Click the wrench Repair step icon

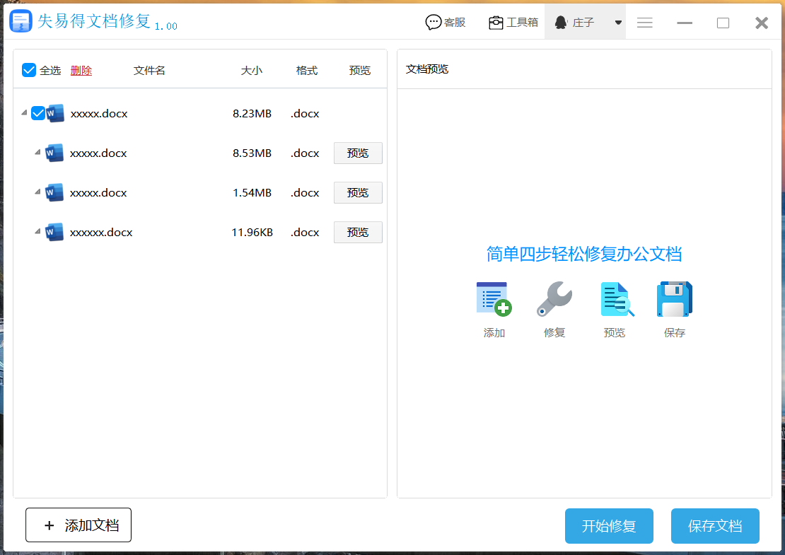554,299
